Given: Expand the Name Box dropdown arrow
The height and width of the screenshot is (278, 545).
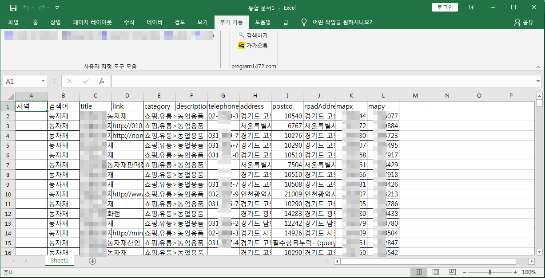Looking at the screenshot, I should point(43,81).
